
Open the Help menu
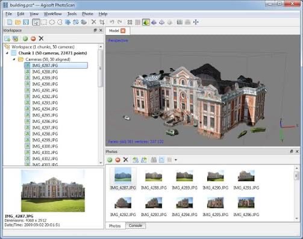click(103, 14)
